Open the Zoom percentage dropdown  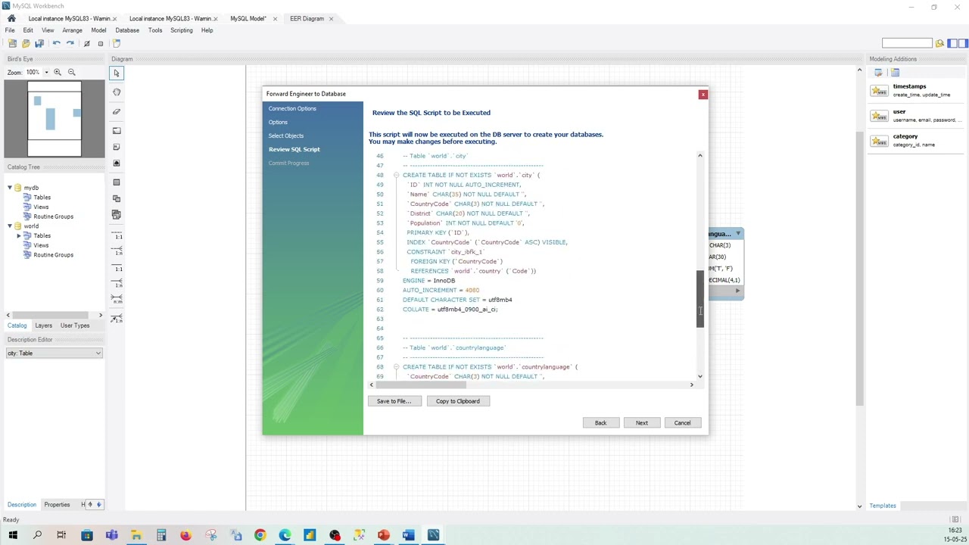[46, 73]
